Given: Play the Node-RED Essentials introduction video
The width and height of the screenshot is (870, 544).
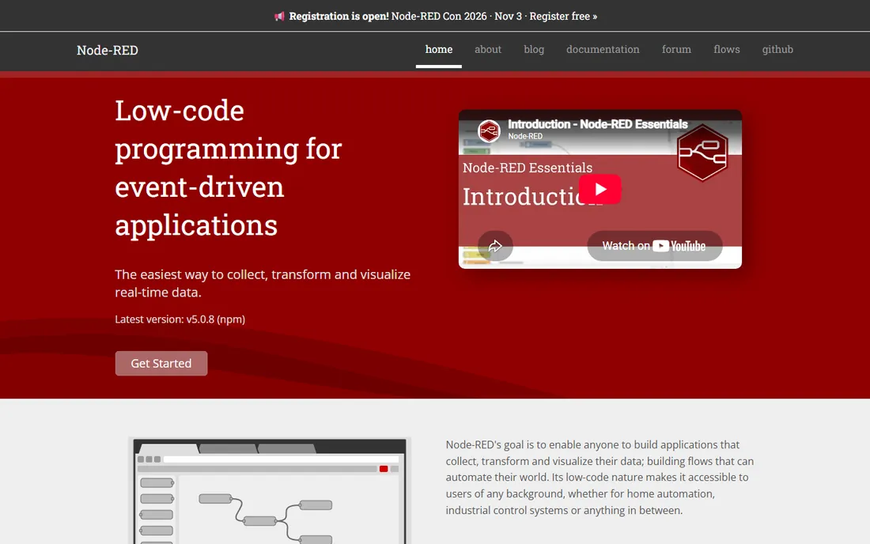Looking at the screenshot, I should pos(600,189).
